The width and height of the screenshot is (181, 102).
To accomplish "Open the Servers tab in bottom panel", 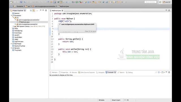I will pos(74,73).
